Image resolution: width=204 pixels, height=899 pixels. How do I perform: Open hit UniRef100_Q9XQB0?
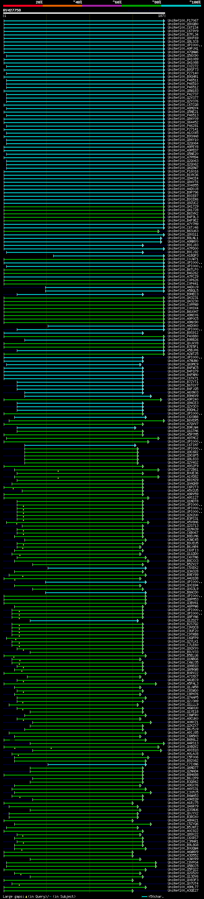point(183,24)
